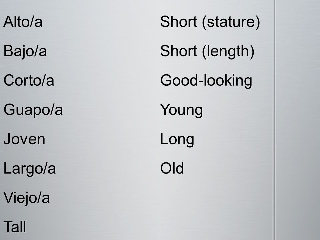The width and height of the screenshot is (320, 240).
Task: Click the word Joven
Action: 24,139
